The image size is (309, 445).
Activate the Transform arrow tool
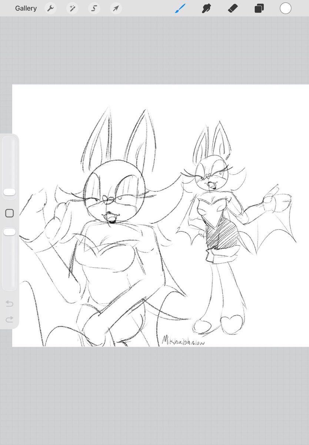coord(116,8)
